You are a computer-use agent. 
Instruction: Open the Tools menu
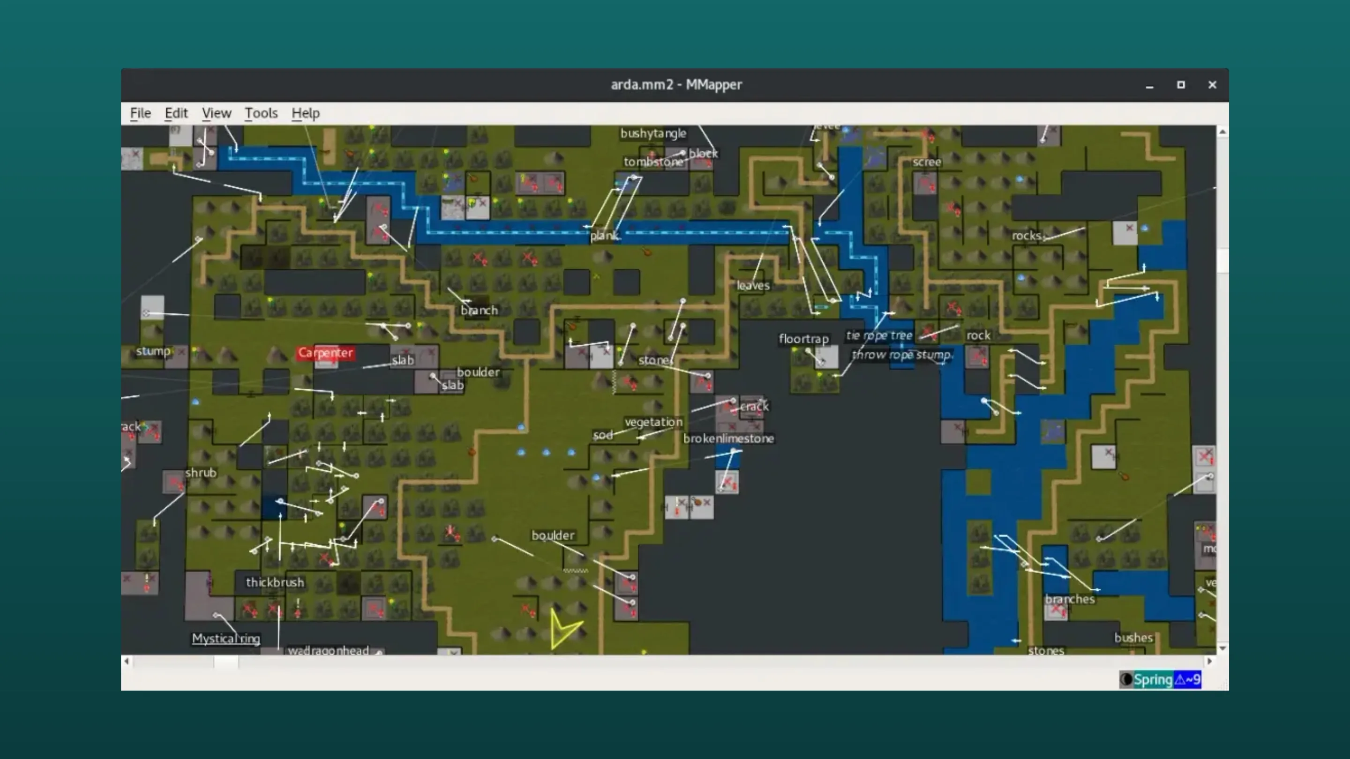tap(261, 113)
